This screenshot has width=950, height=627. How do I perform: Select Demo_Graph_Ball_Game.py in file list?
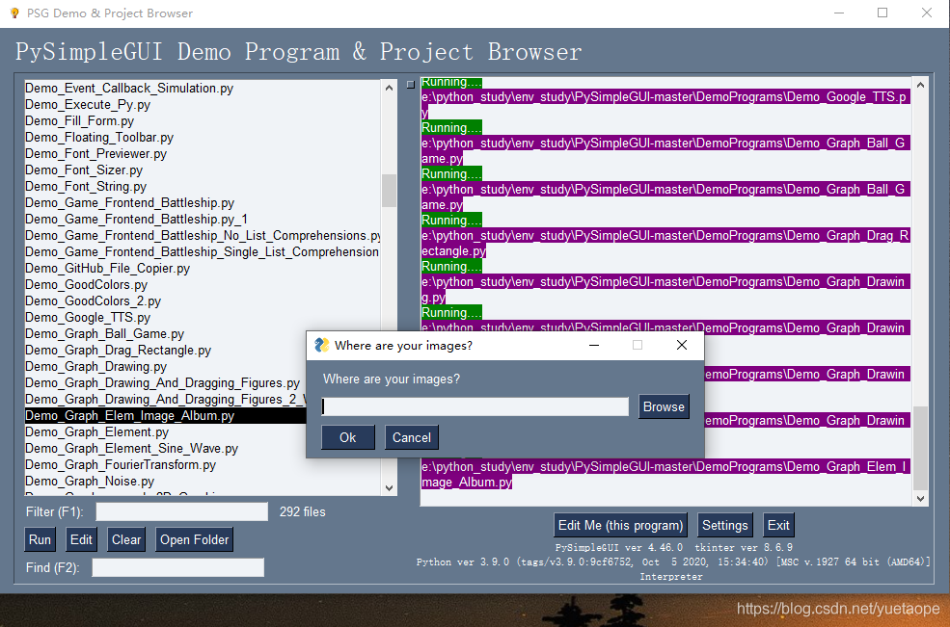165,334
